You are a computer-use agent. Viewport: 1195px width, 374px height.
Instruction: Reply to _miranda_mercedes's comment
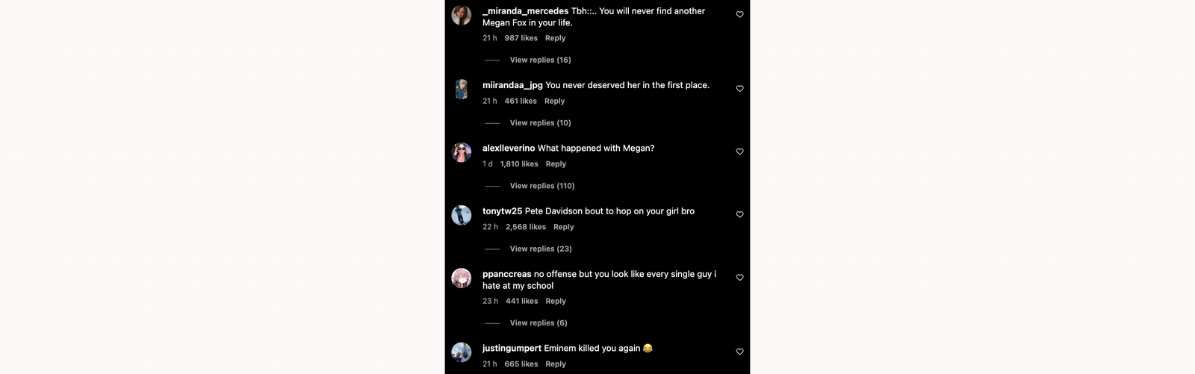coord(555,38)
